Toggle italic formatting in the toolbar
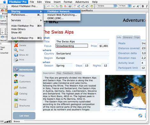The image size is (150, 125). point(147,6)
